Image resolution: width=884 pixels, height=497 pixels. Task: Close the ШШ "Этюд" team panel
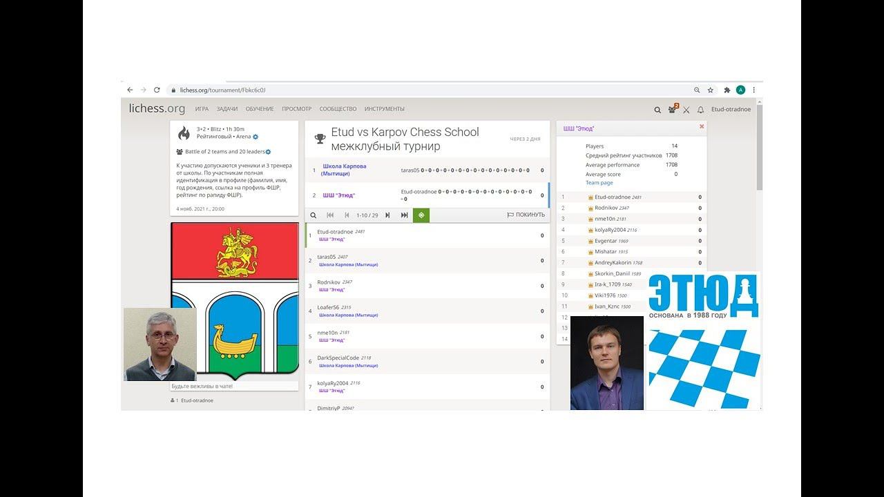pyautogui.click(x=702, y=127)
